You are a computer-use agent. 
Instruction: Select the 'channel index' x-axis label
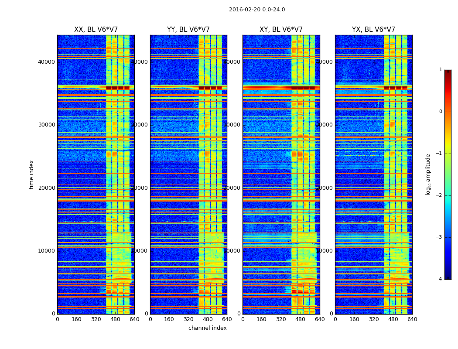tap(207, 328)
